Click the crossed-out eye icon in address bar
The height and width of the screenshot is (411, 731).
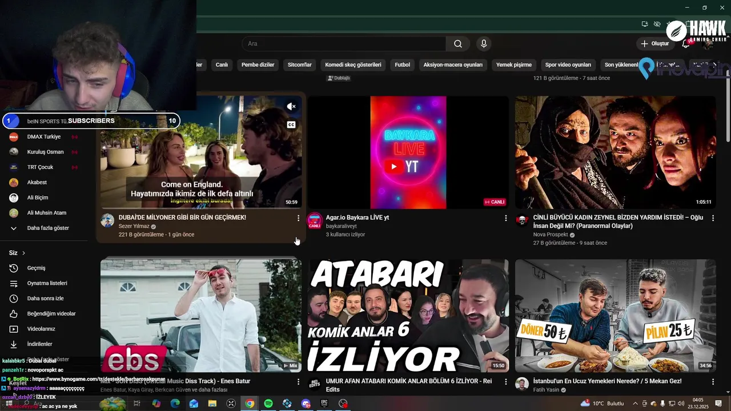[x=657, y=24]
